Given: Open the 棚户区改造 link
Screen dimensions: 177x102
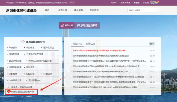Looking at the screenshot, I should (x=49, y=48).
